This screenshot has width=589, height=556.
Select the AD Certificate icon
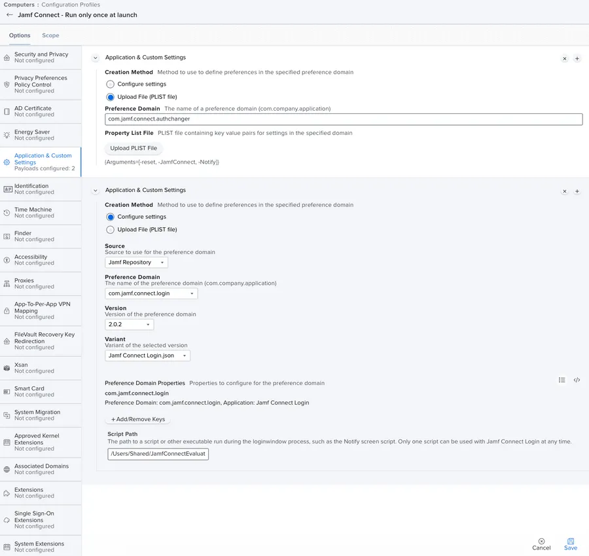[7, 111]
